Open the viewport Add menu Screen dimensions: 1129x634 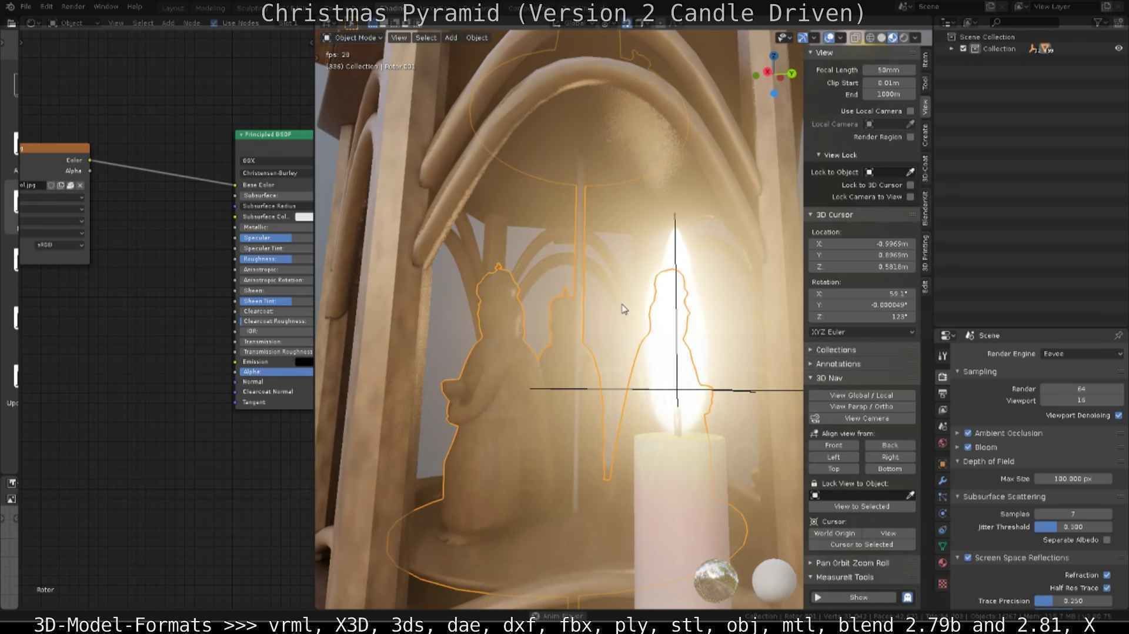pos(451,38)
